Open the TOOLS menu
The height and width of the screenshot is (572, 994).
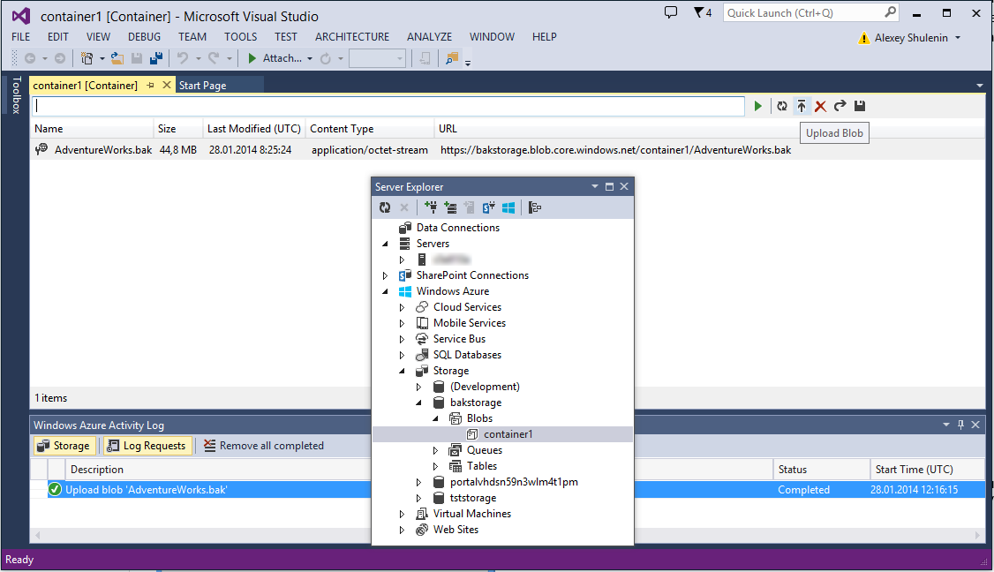pos(241,37)
